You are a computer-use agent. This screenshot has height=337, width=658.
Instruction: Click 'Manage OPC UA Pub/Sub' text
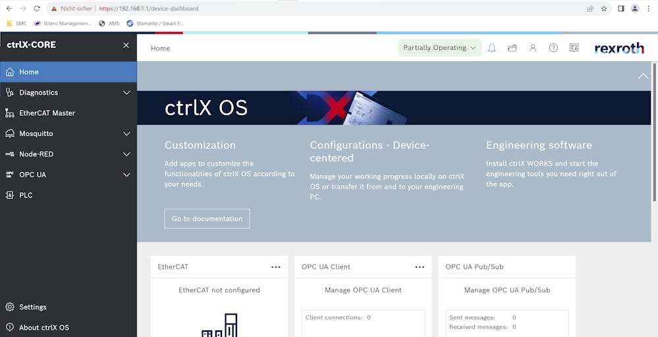(507, 290)
